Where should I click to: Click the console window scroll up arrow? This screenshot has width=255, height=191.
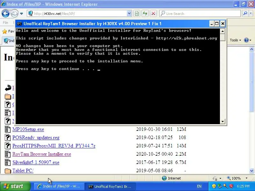(x=222, y=31)
